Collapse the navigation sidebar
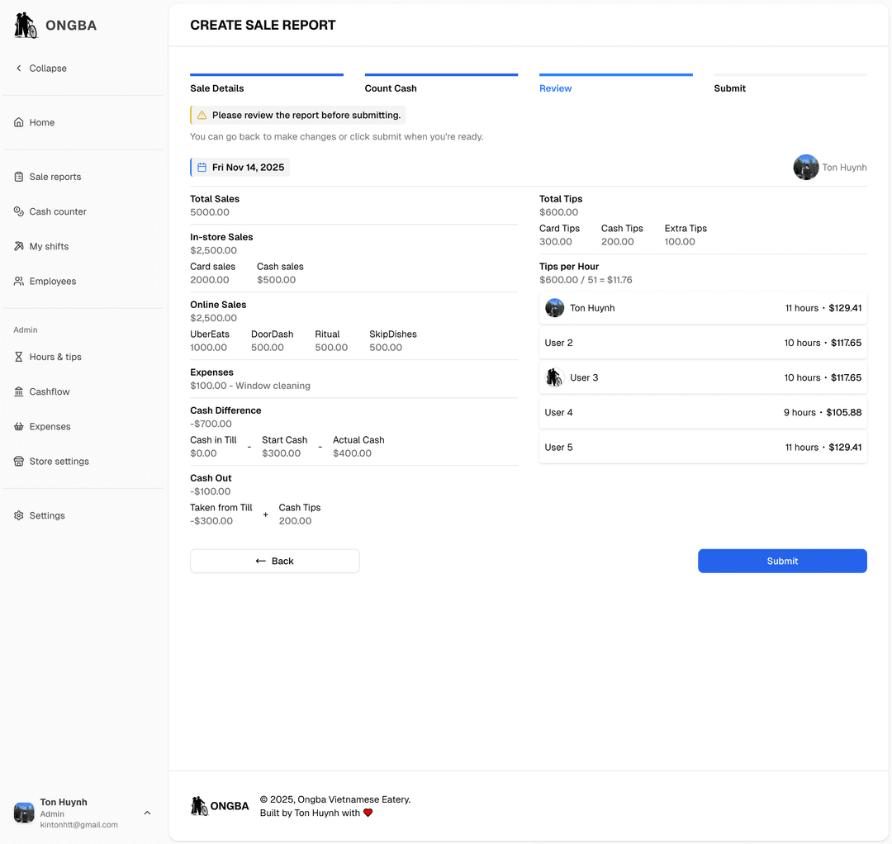Screen dimensions: 892x844 tap(40, 68)
